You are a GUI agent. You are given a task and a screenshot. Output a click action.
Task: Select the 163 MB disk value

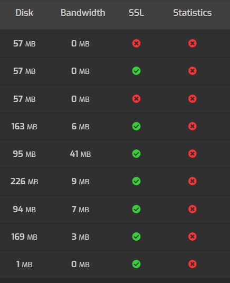coord(24,126)
